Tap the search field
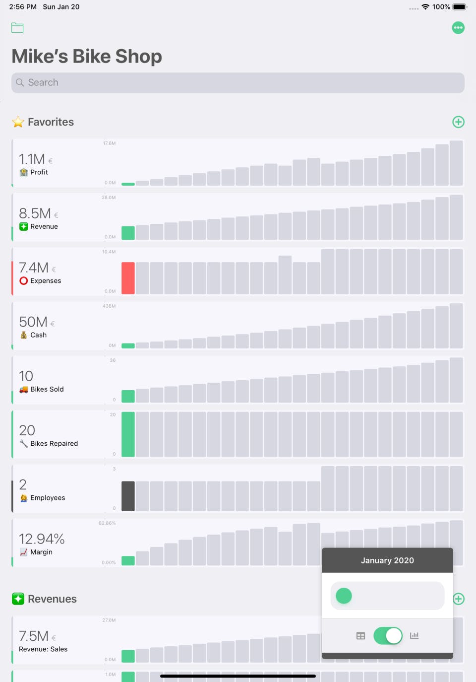The image size is (476, 682). (x=238, y=83)
